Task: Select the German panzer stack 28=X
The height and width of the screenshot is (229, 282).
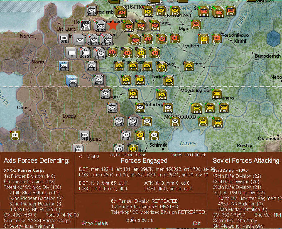Action: point(100,26)
